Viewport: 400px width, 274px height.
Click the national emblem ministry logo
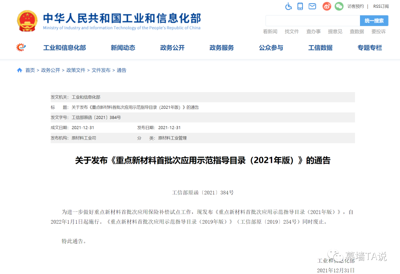pos(27,21)
